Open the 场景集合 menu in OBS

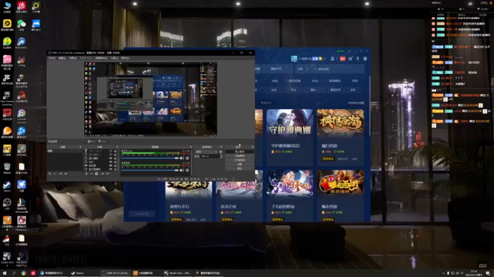(x=101, y=58)
